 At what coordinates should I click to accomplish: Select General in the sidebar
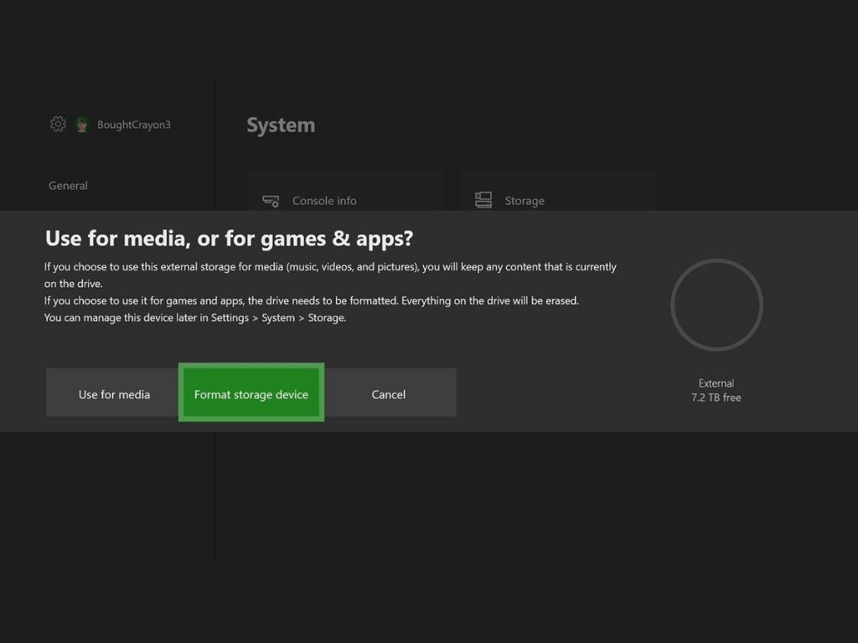[68, 185]
